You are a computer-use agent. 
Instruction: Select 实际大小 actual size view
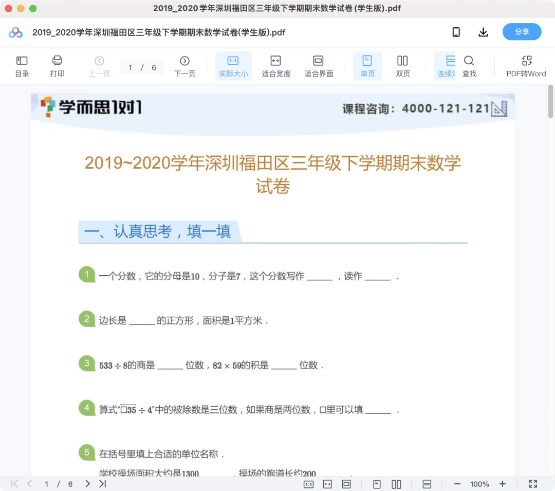(233, 66)
